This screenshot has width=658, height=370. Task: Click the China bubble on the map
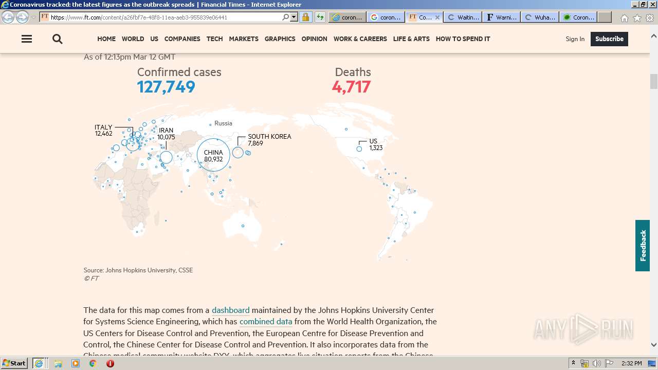pyautogui.click(x=213, y=155)
